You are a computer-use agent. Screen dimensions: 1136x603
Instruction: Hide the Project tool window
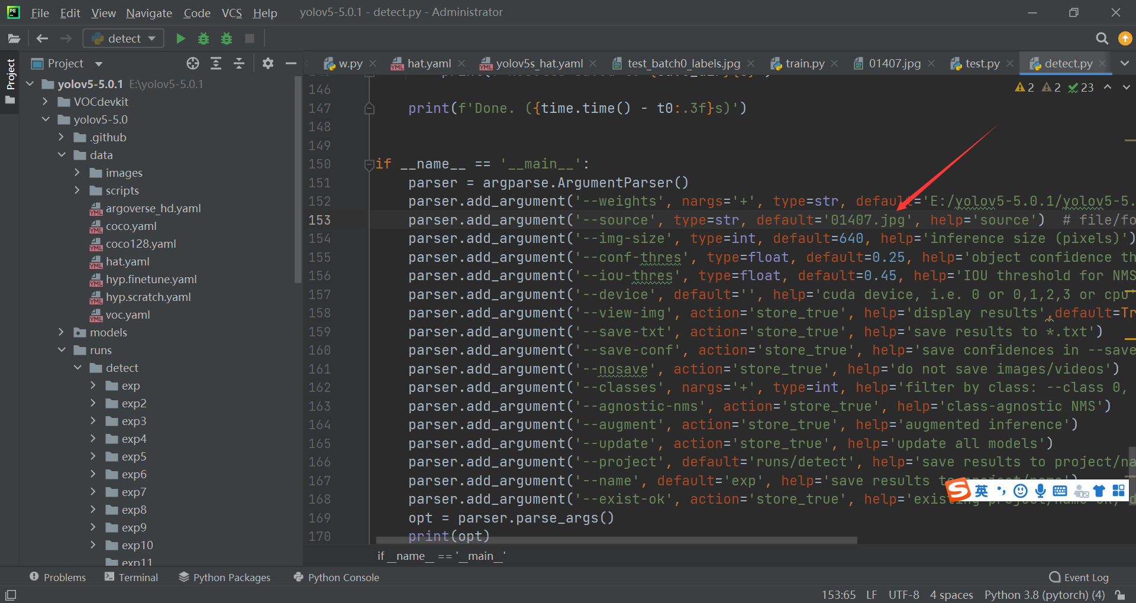pos(291,63)
